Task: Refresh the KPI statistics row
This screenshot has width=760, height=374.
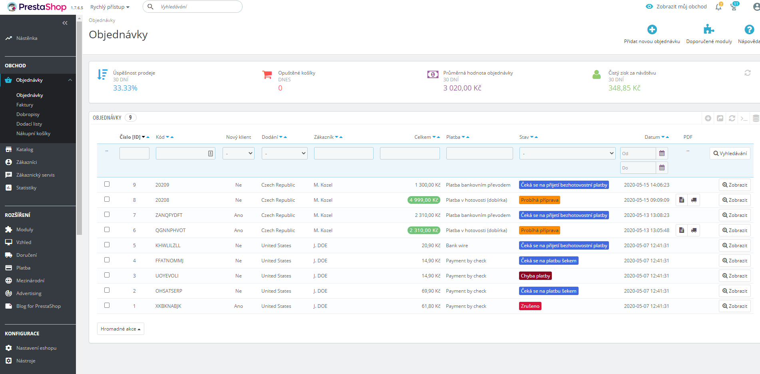Action: (748, 73)
